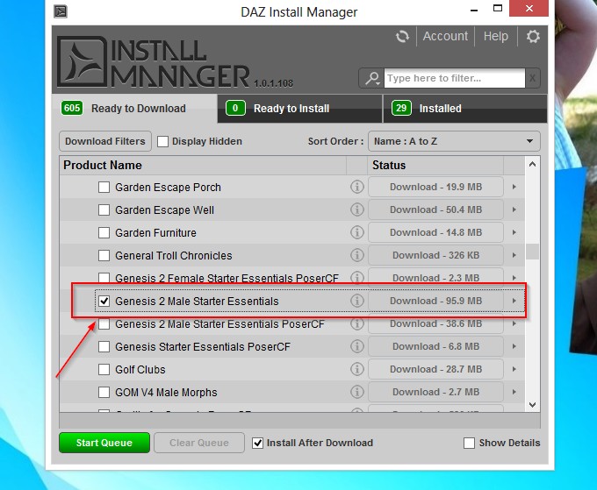This screenshot has height=490, width=597.
Task: Enable the Show Details checkbox
Action: point(469,443)
